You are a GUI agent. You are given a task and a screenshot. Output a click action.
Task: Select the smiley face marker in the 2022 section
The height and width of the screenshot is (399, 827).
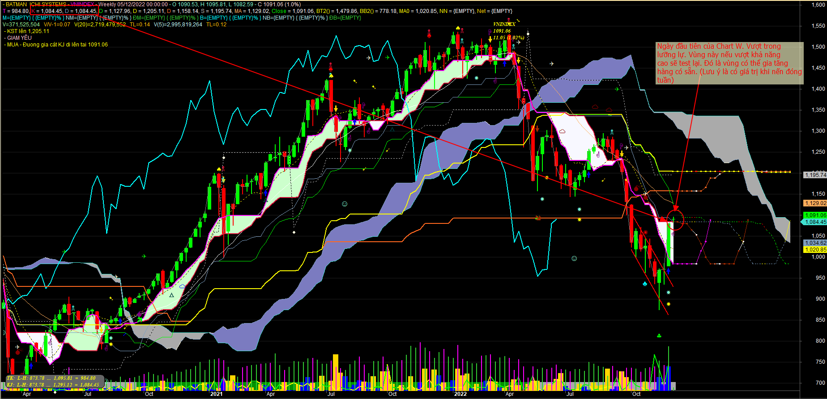click(x=574, y=258)
